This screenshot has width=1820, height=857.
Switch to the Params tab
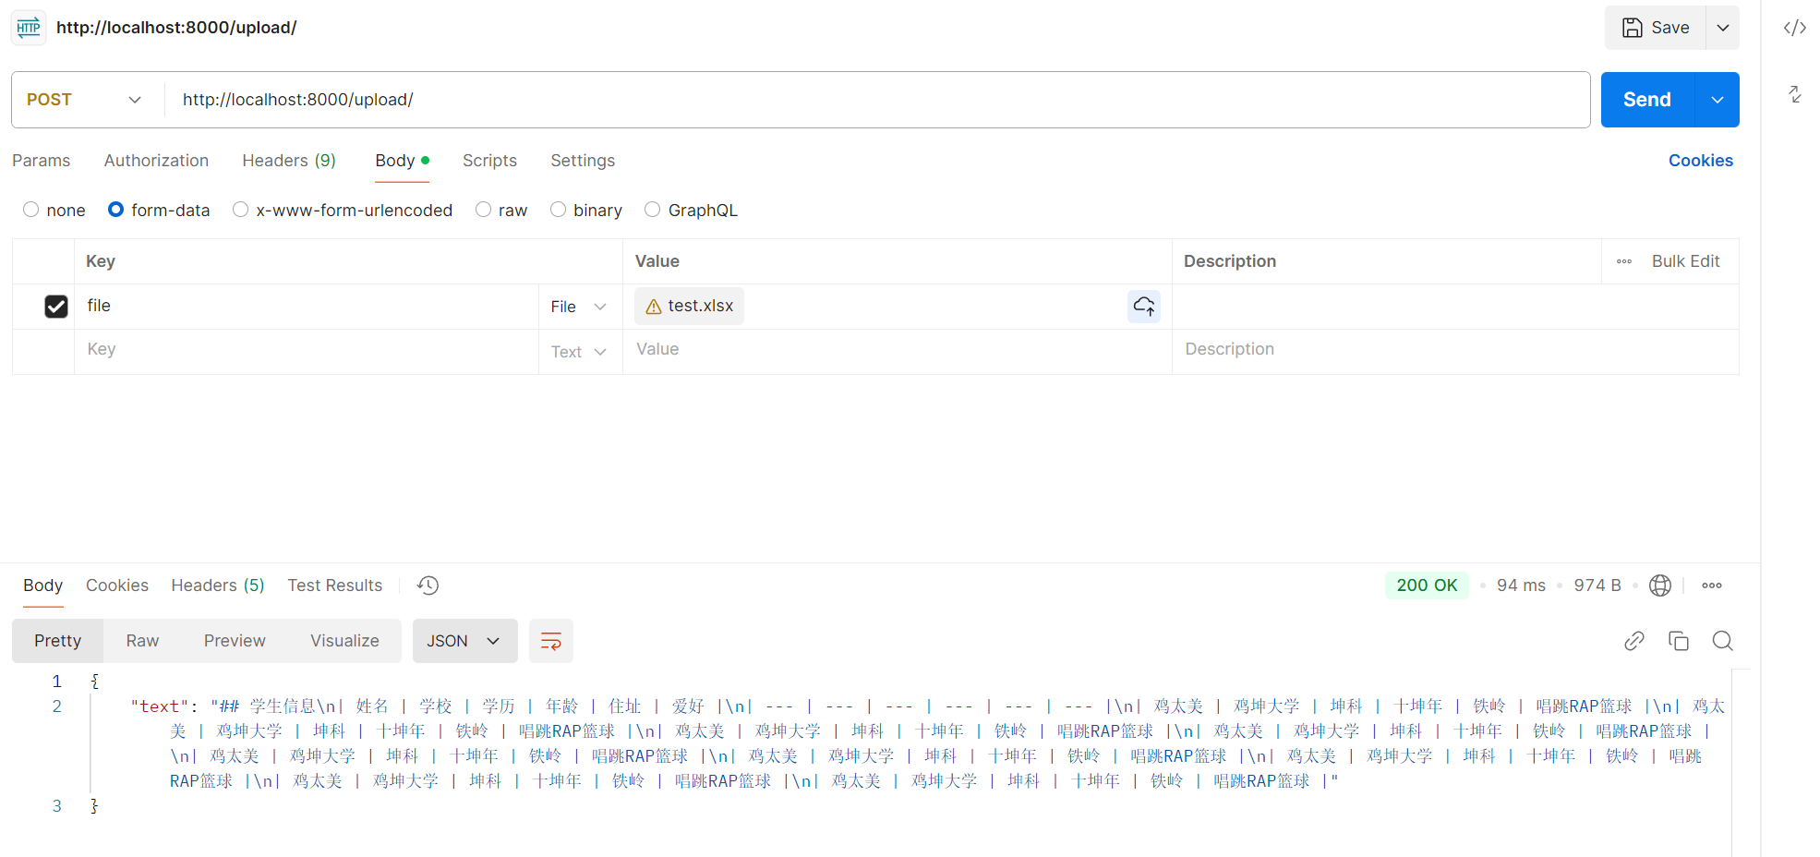42,161
